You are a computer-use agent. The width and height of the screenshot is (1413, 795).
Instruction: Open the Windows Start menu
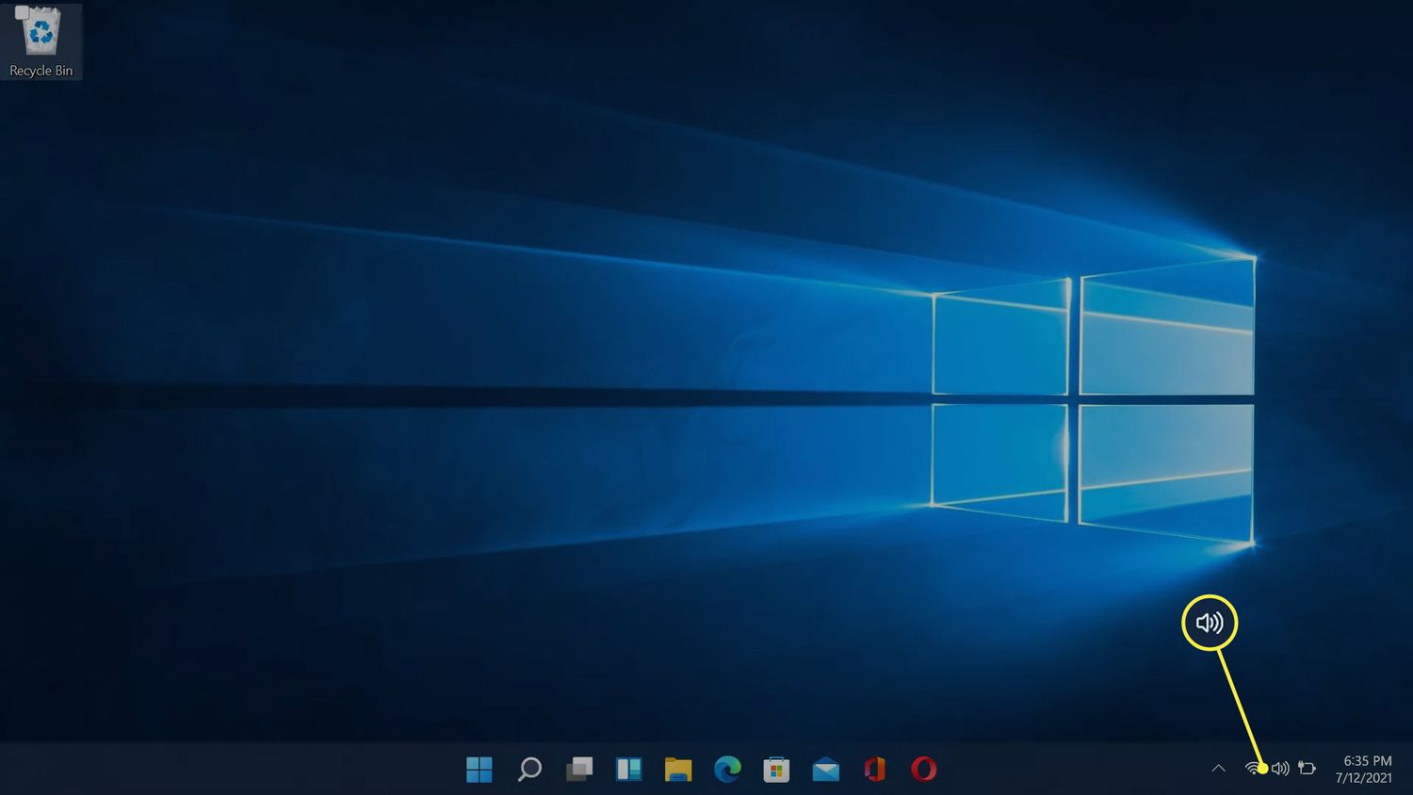(x=479, y=770)
